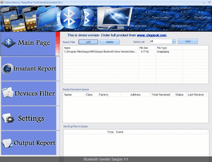Click the start button
The height and width of the screenshot is (162, 212).
[x=188, y=41]
